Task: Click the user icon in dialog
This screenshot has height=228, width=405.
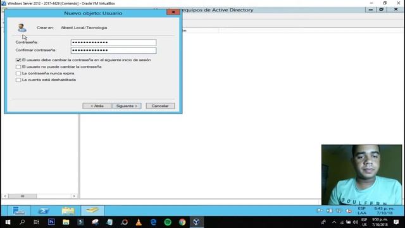Action: pyautogui.click(x=22, y=28)
